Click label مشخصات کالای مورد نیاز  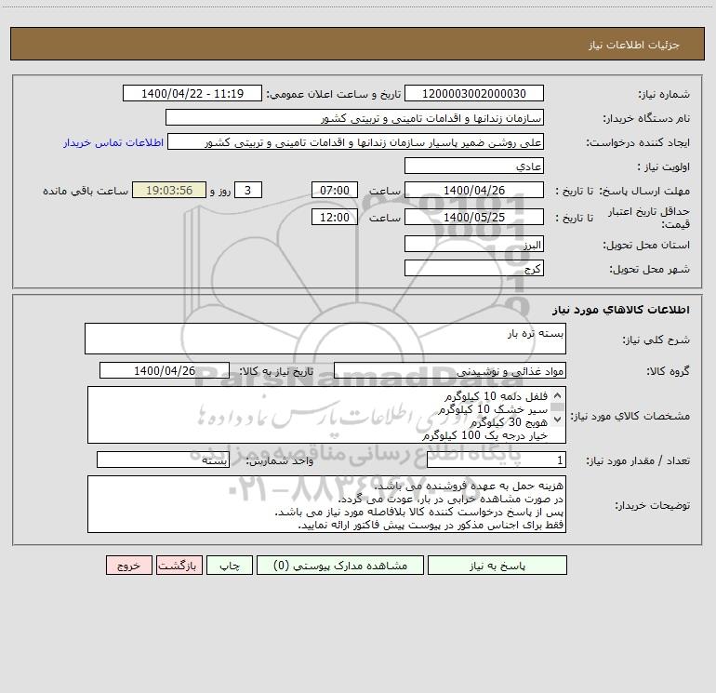click(x=630, y=416)
